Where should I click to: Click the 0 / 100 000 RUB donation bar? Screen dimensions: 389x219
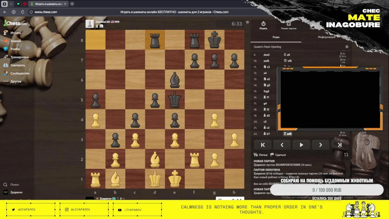click(327, 190)
